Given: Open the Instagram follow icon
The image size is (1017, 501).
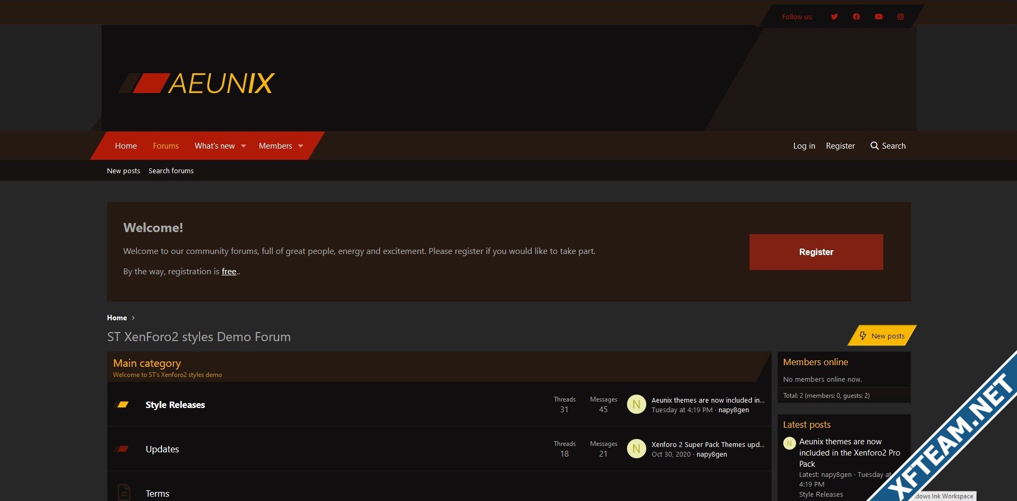Looking at the screenshot, I should point(901,17).
